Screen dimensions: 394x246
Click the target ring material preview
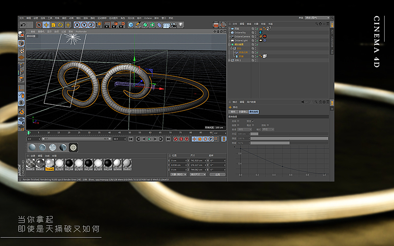(x=73, y=147)
